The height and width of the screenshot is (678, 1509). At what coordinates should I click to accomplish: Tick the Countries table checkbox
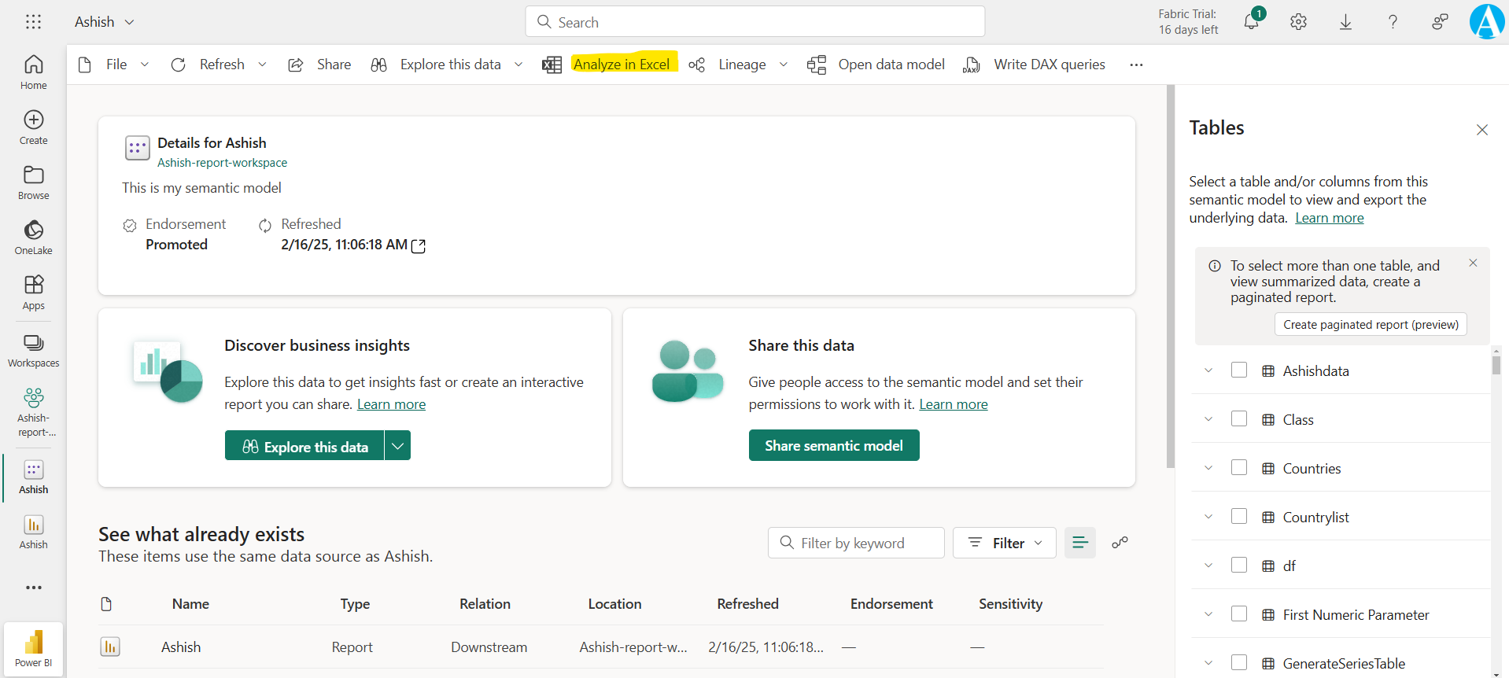click(x=1238, y=468)
